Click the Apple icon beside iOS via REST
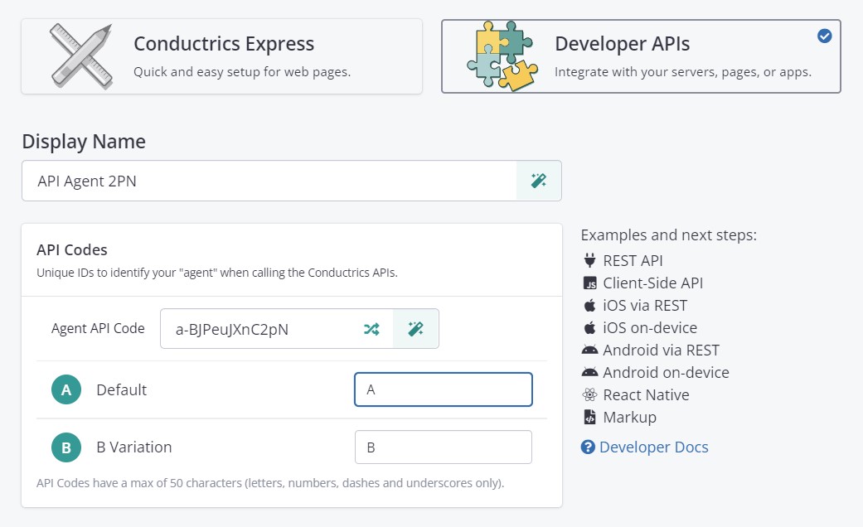The height and width of the screenshot is (527, 863). (589, 305)
